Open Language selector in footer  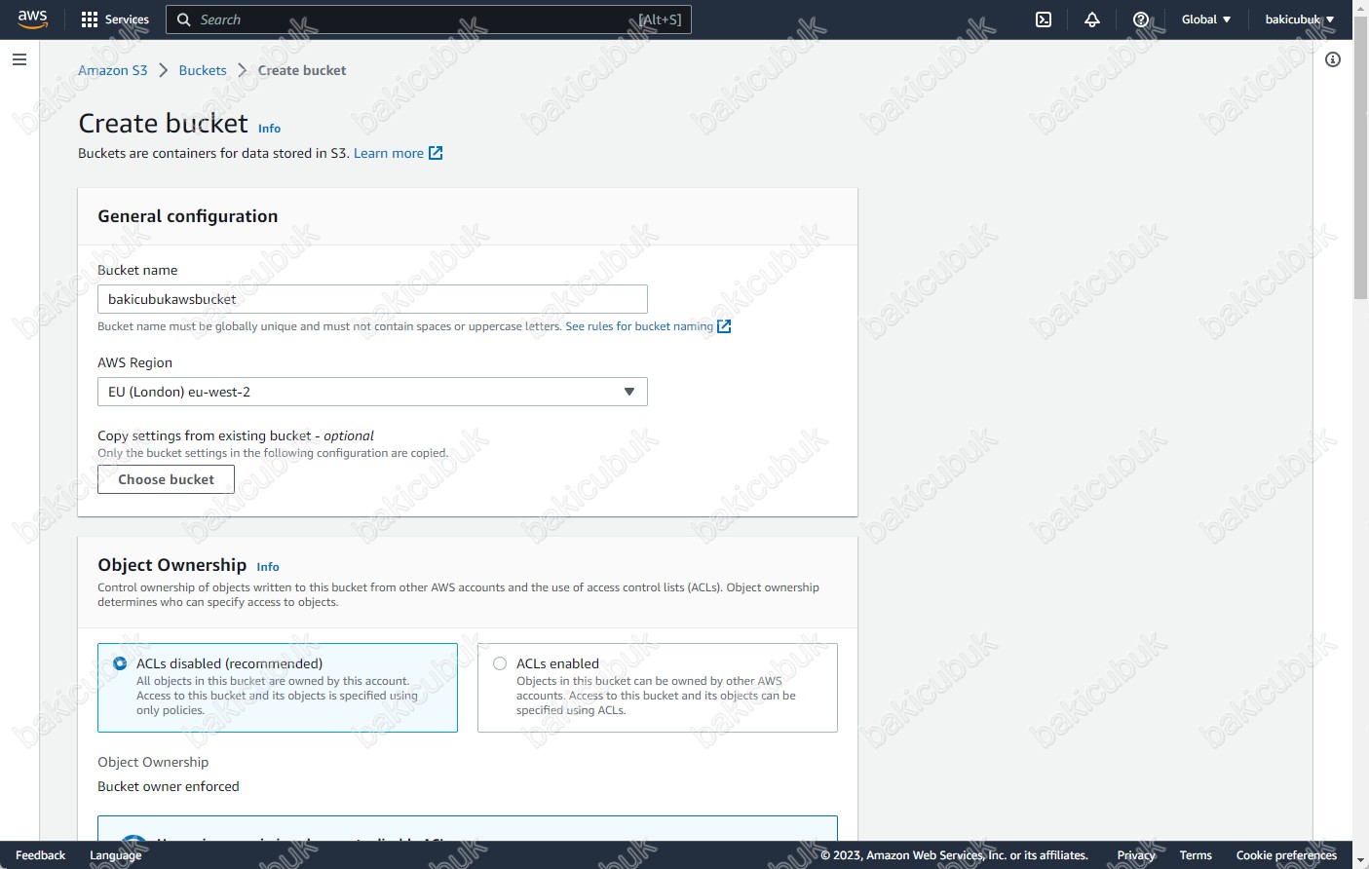116,855
